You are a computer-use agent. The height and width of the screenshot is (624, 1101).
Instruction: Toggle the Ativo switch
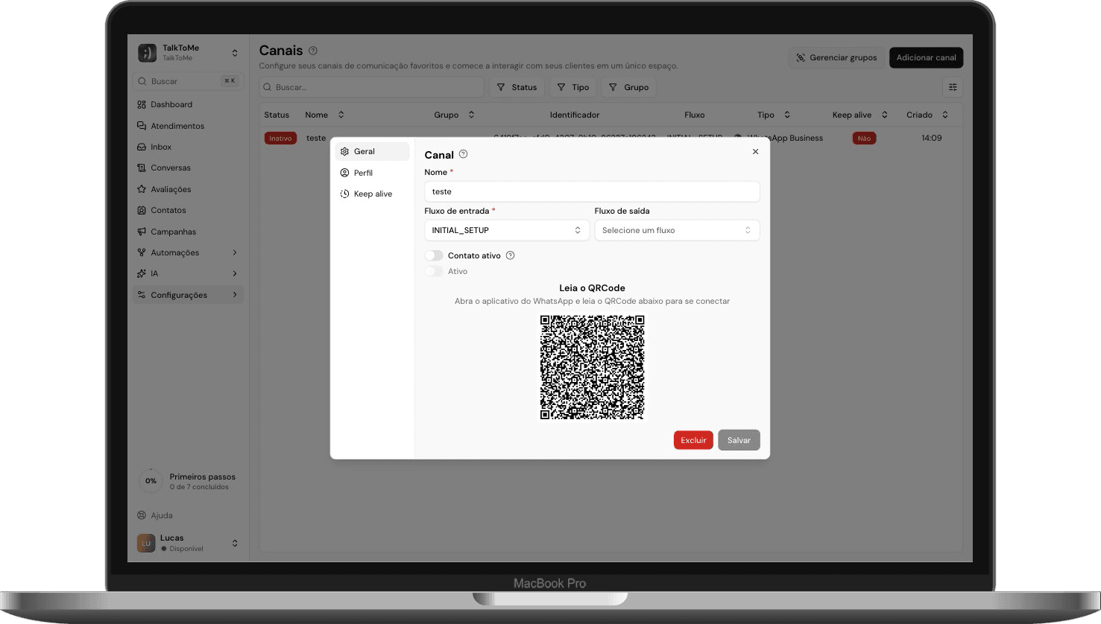click(434, 271)
